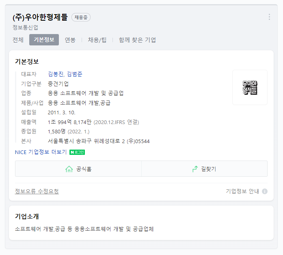Go to the 채용/팁 tab

pos(97,40)
